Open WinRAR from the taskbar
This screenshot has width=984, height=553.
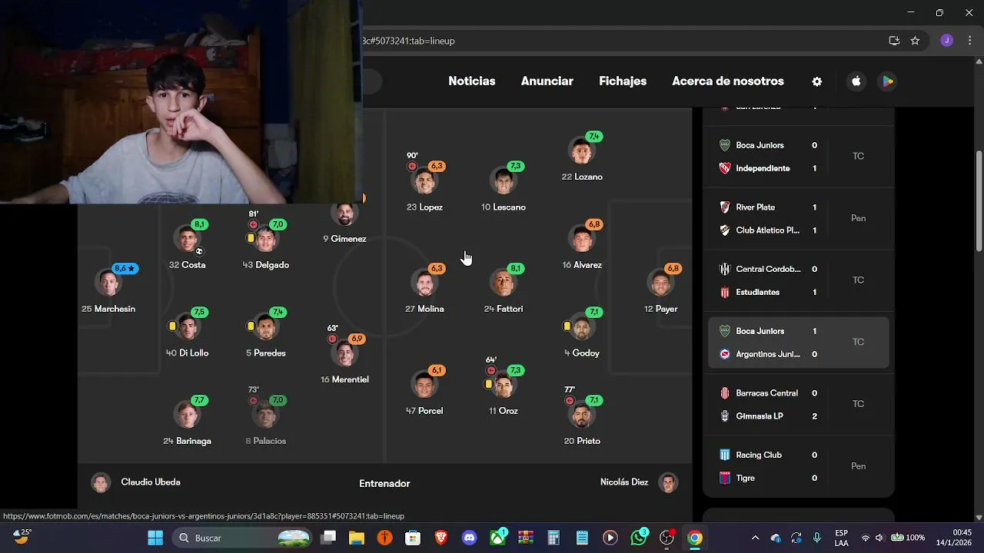click(x=526, y=538)
